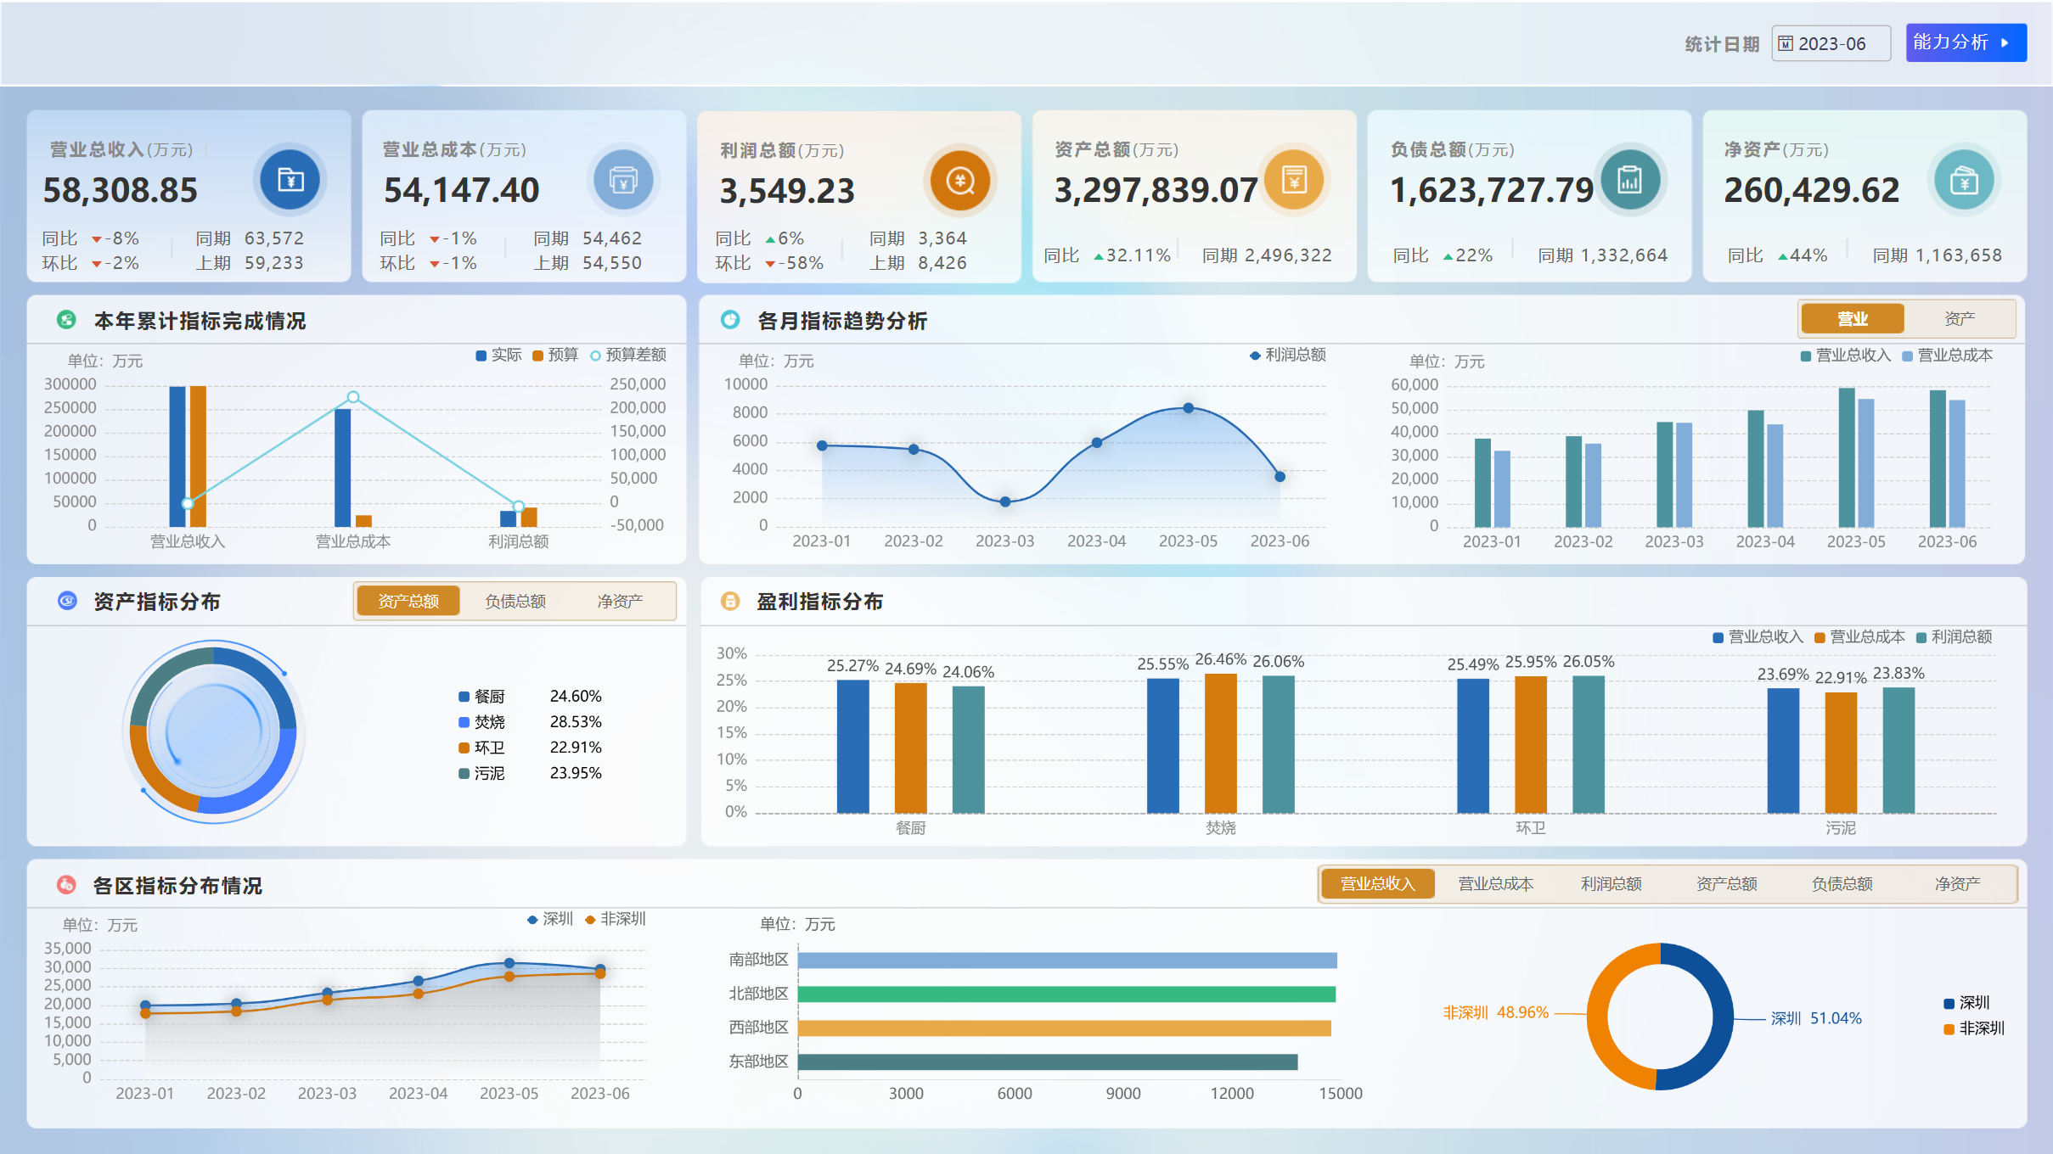Select the 利润总额 tab in 各区指标分布
The height and width of the screenshot is (1154, 2053).
click(1611, 883)
